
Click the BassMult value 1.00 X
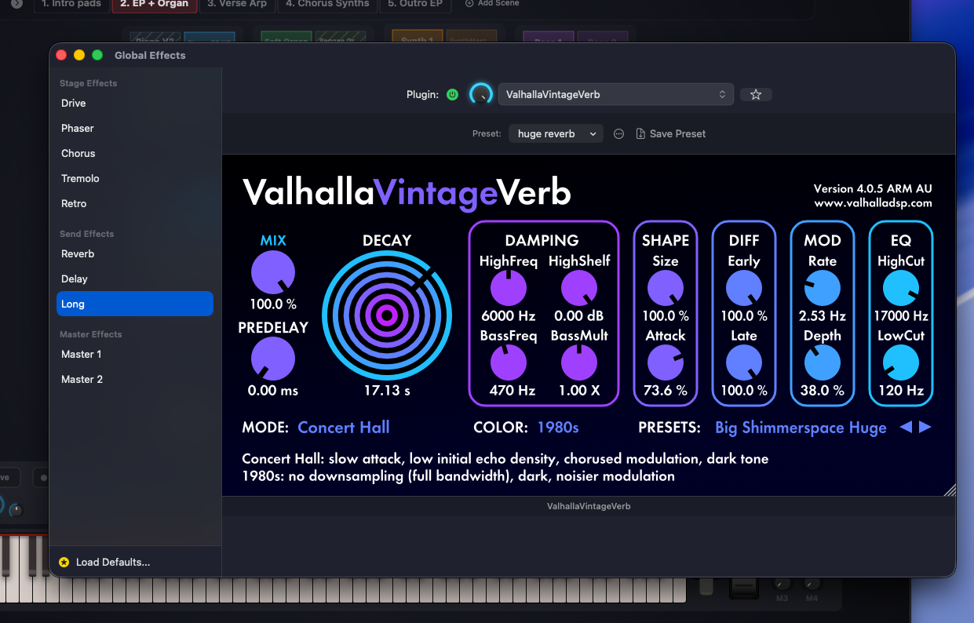[x=579, y=391]
